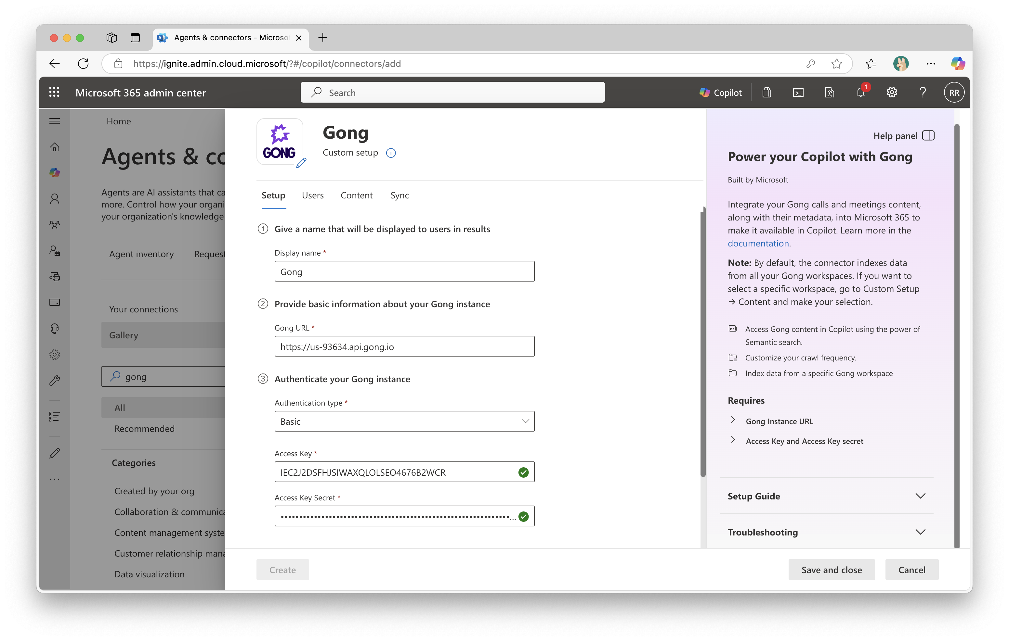
Task: Open Copilot button in header bar
Action: pos(720,93)
